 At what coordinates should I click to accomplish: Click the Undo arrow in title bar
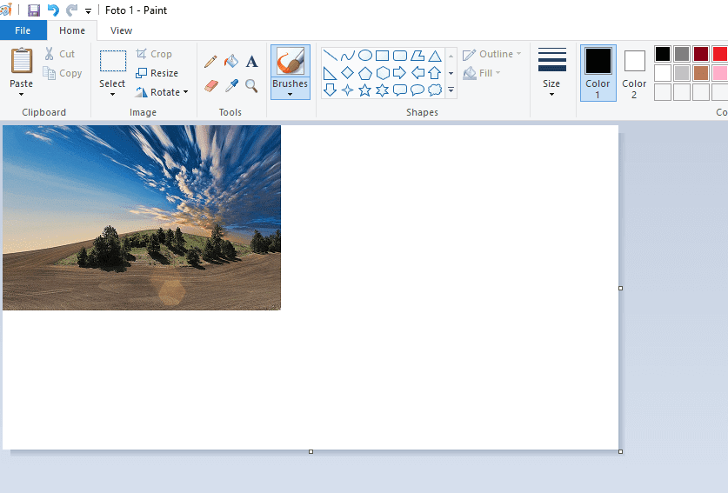(x=53, y=10)
